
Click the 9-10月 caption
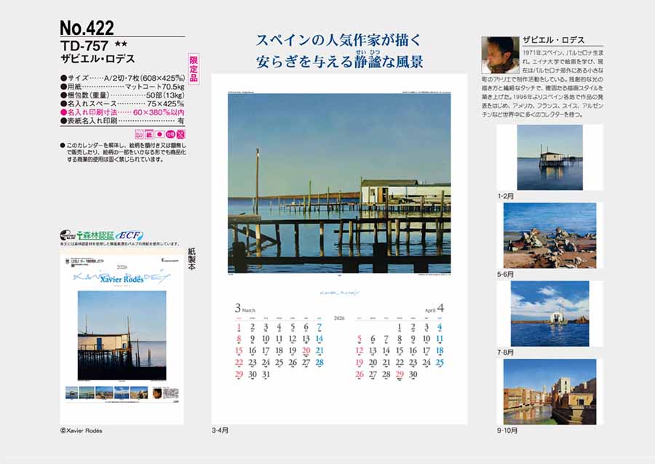point(507,430)
